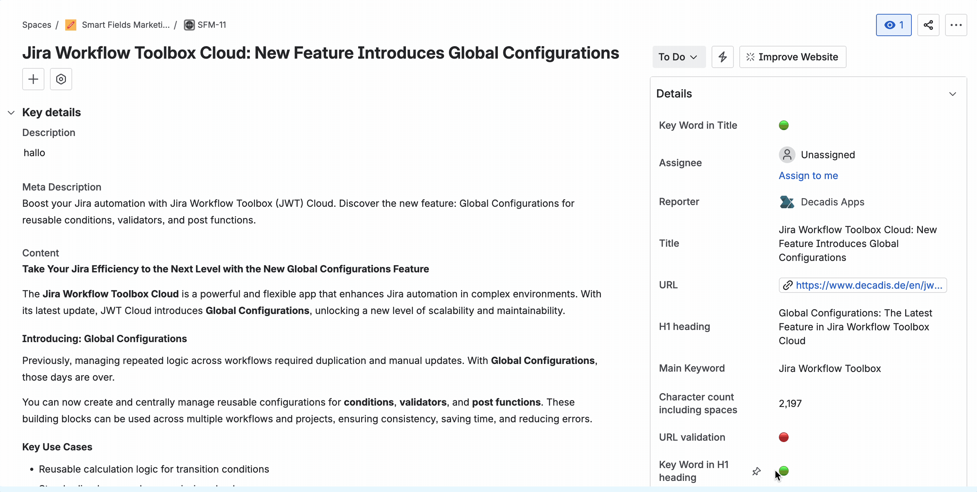Click the hexagon apps icon under the title
This screenshot has width=977, height=492.
point(61,79)
